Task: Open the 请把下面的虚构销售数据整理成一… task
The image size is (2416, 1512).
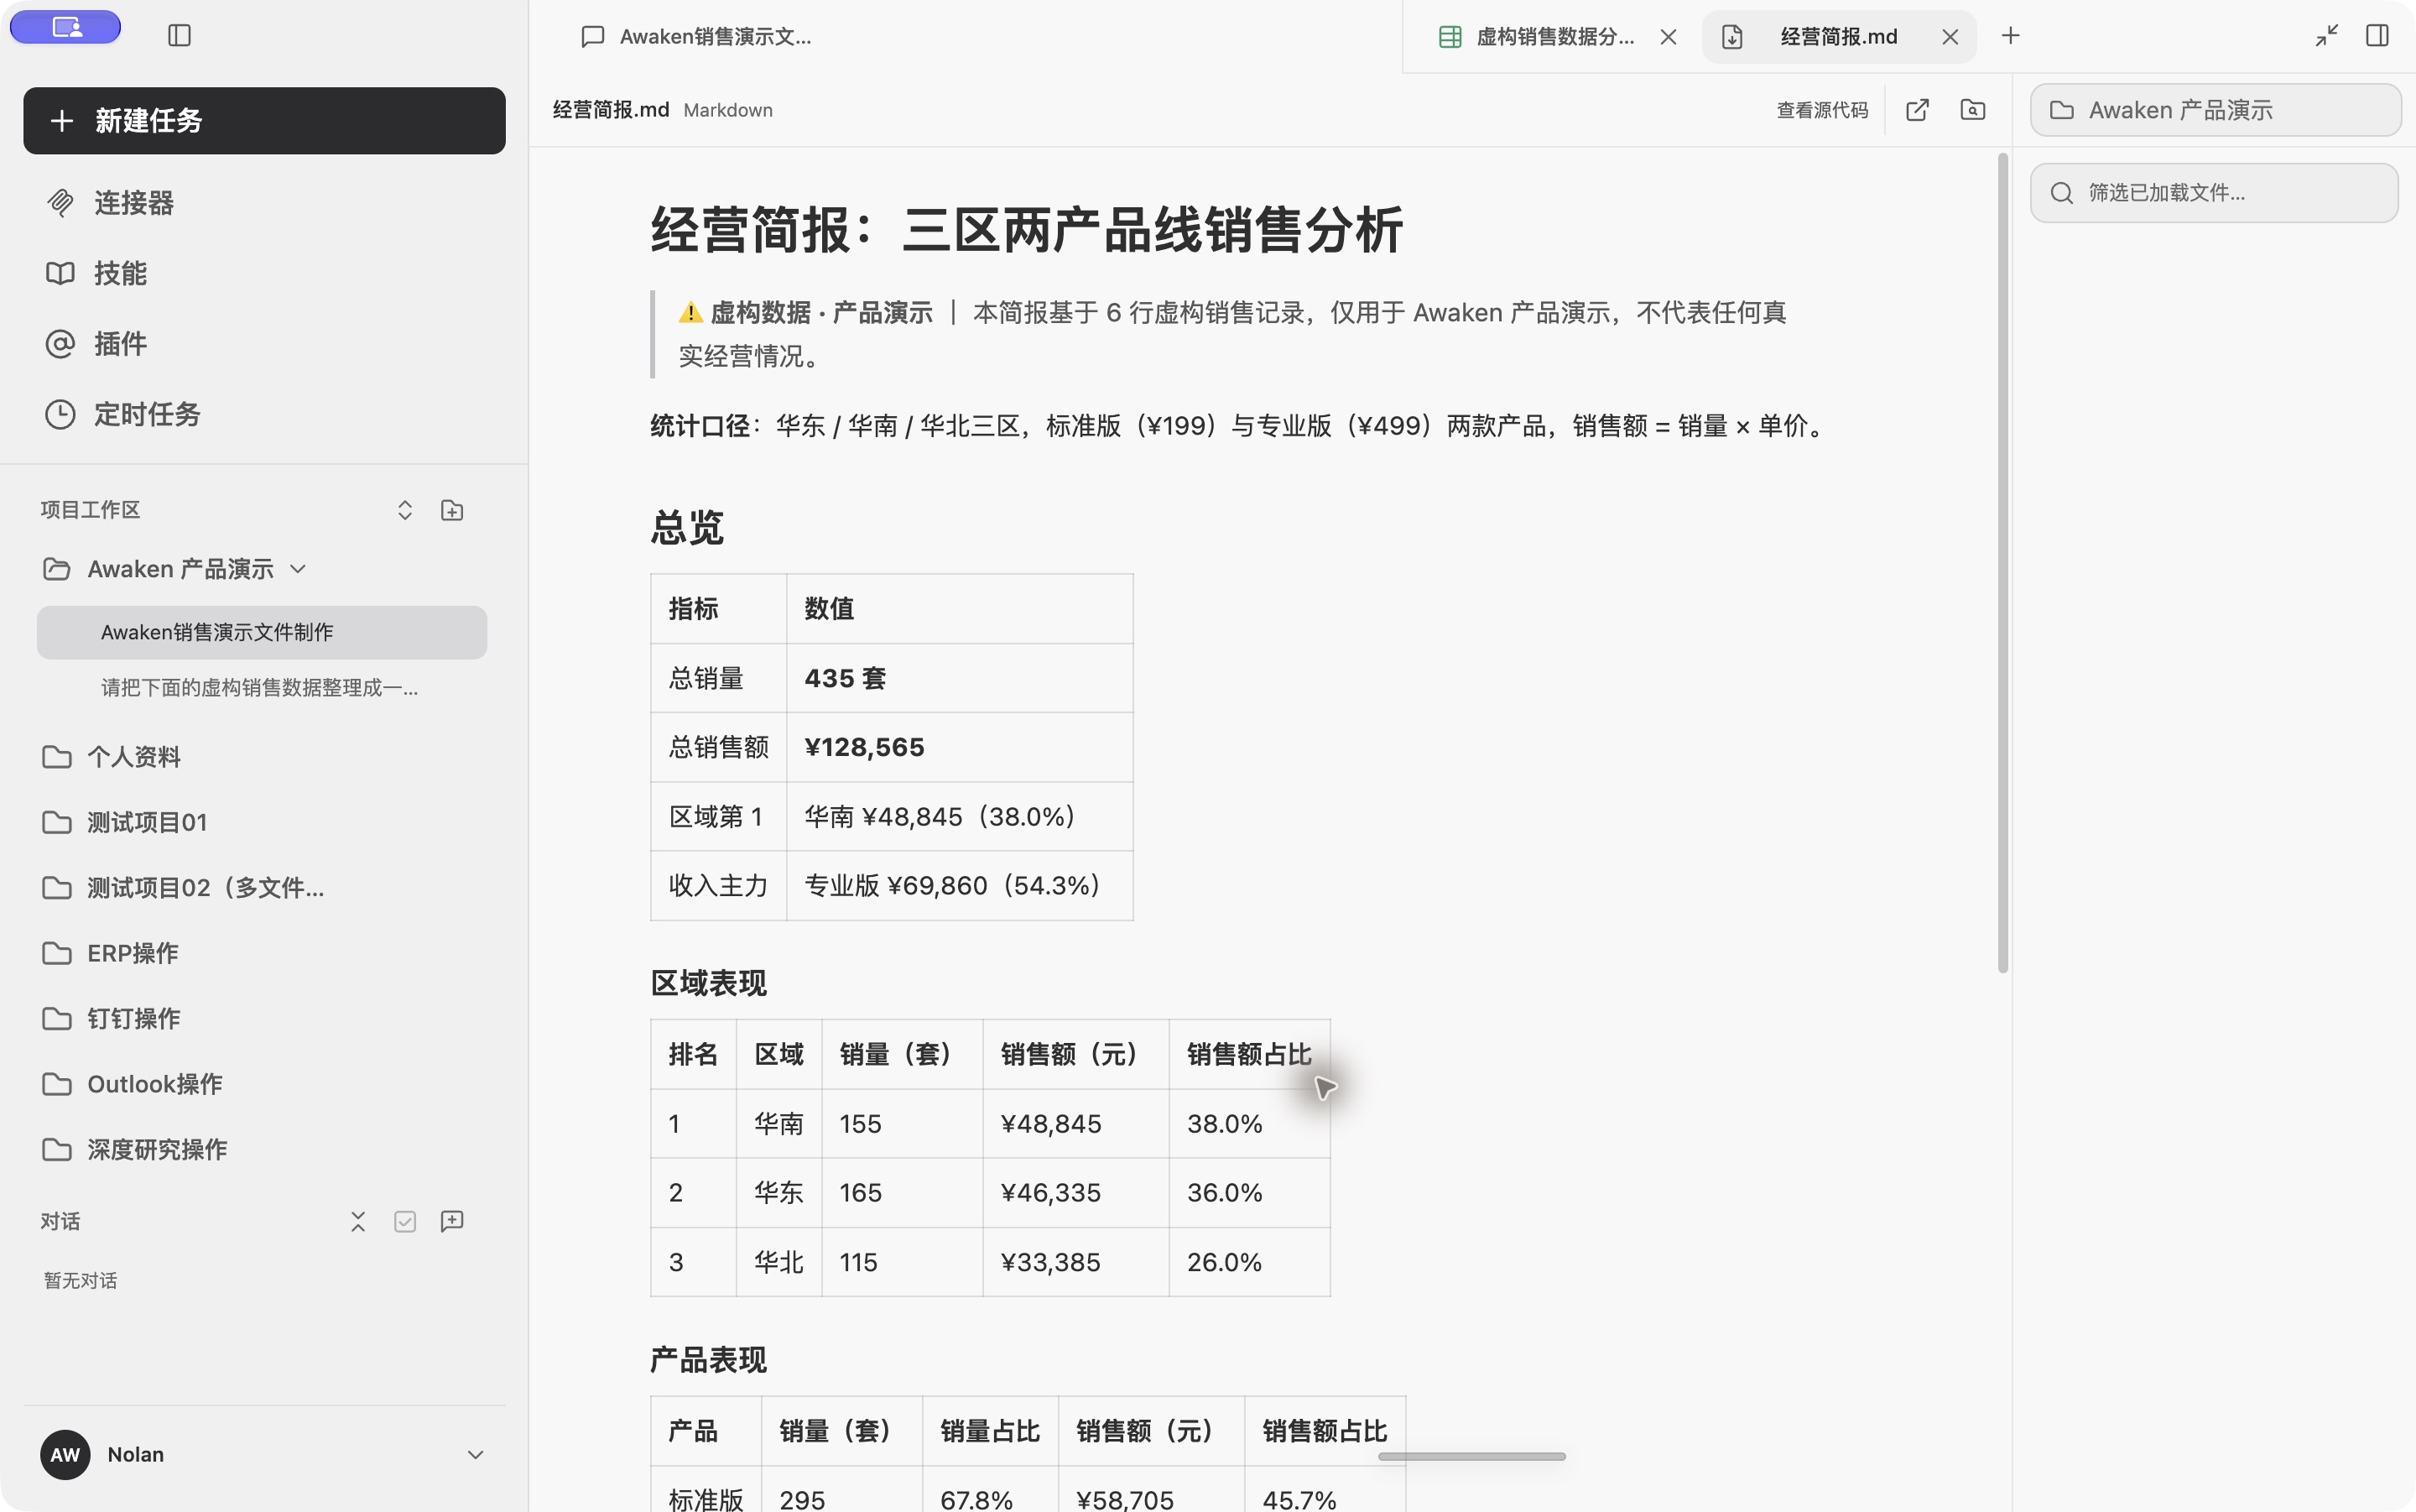Action: coord(260,687)
